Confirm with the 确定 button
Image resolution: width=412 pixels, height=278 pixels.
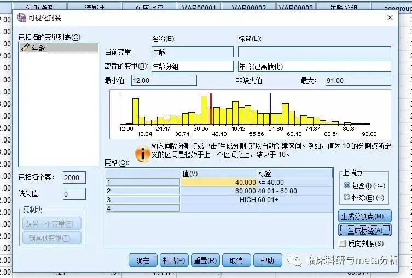click(x=143, y=260)
